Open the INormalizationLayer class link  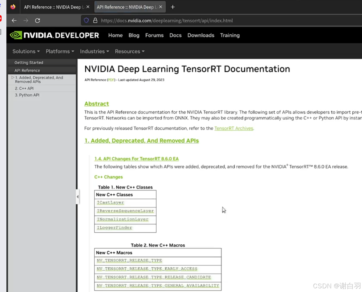(123, 219)
